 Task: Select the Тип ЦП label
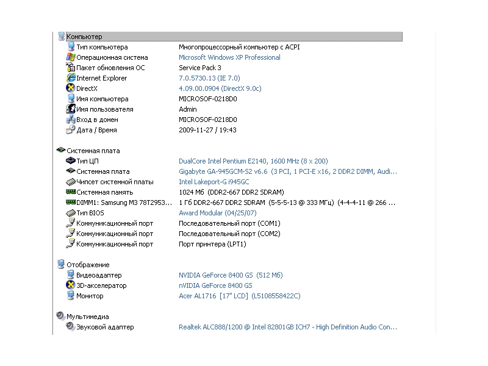[x=87, y=161]
